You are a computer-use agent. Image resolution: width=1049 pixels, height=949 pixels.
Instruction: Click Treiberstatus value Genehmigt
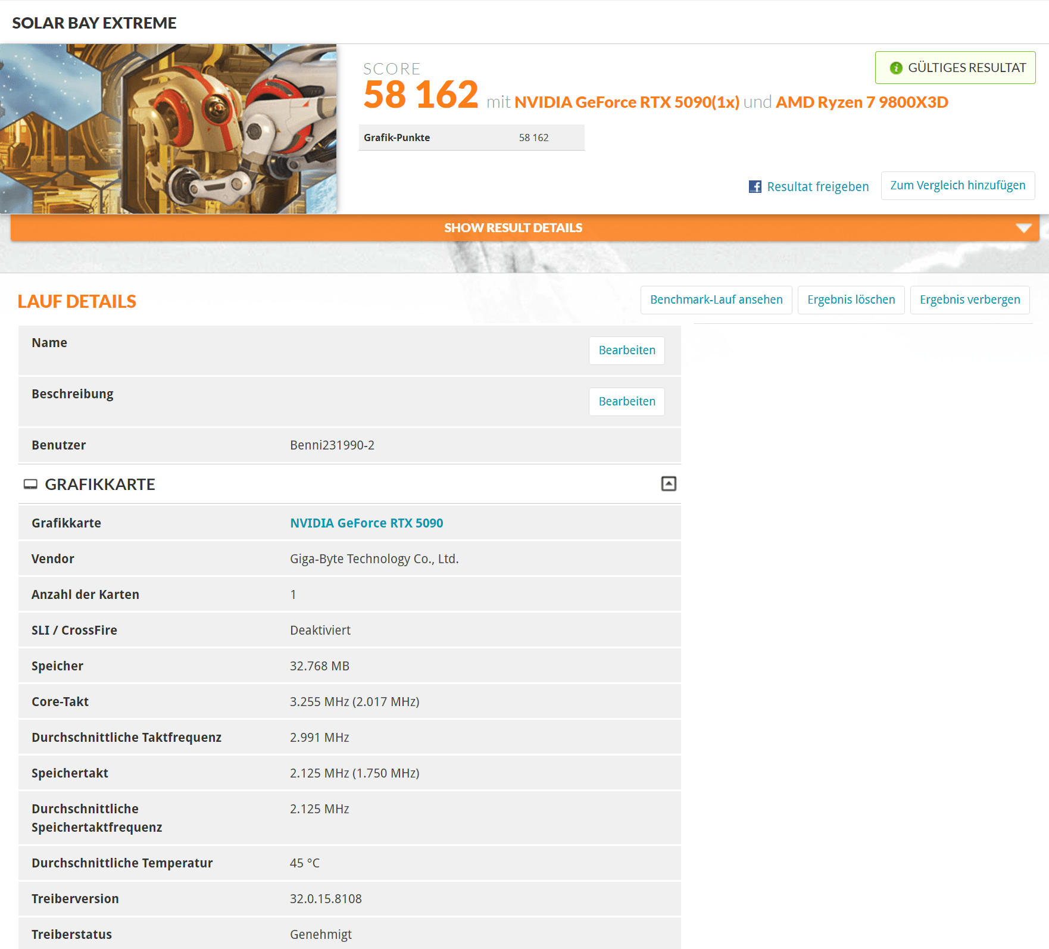[320, 935]
